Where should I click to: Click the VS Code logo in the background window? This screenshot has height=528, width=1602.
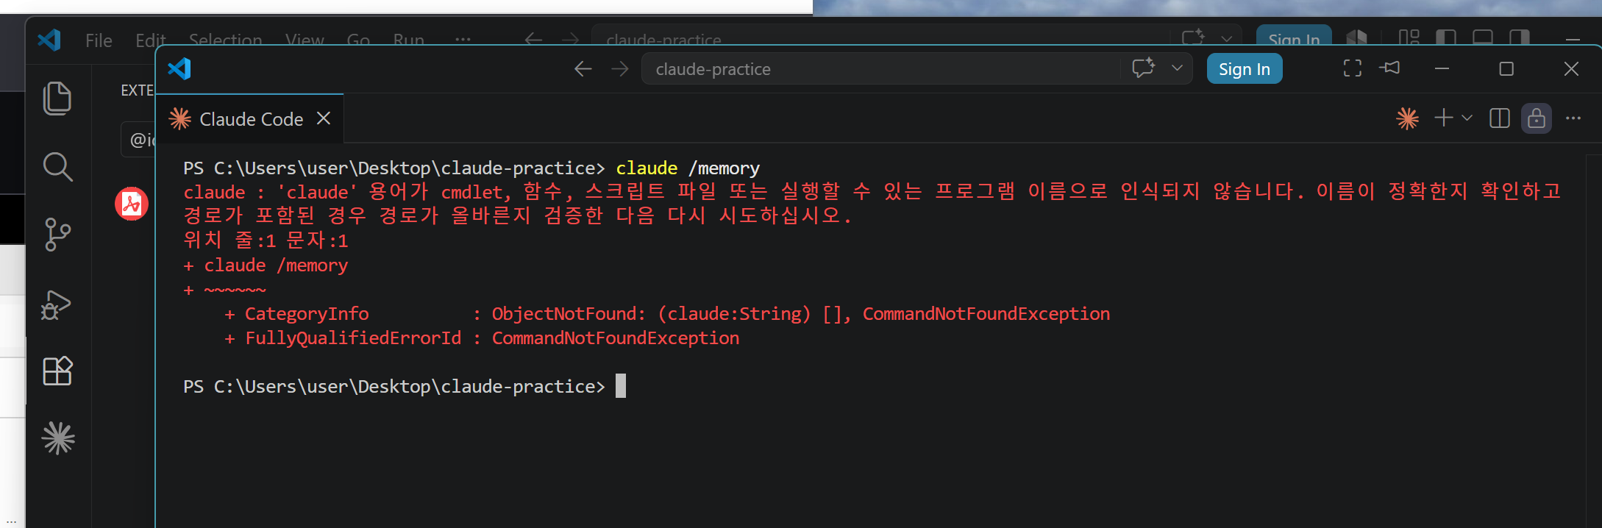point(49,40)
